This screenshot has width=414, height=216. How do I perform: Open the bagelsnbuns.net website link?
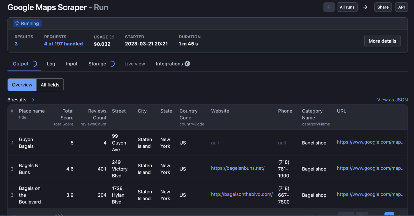point(238,168)
